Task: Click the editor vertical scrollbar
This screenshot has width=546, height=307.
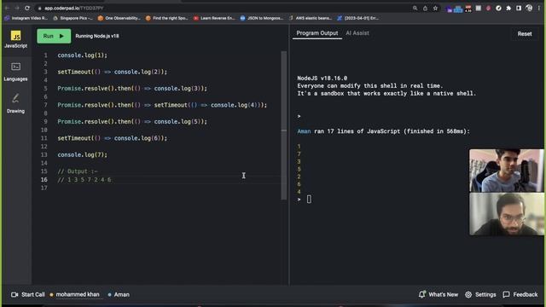Action: (284, 125)
